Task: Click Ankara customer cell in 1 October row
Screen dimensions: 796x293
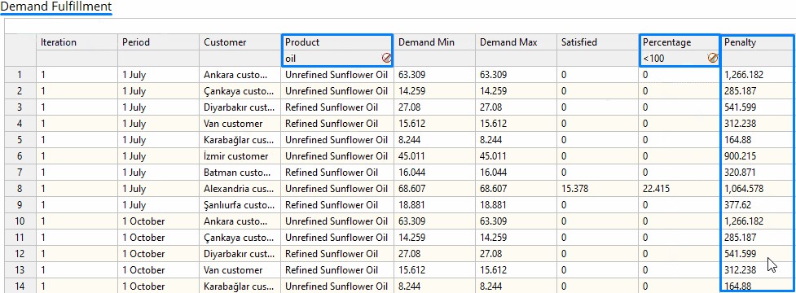Action: 240,221
